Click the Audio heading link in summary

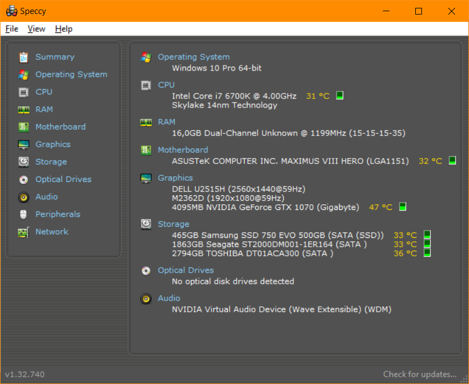click(x=169, y=298)
